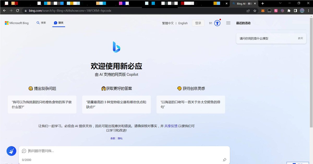Open recent chat 请问你用的是什么模型
The height and width of the screenshot is (164, 313).
pyautogui.click(x=271, y=38)
